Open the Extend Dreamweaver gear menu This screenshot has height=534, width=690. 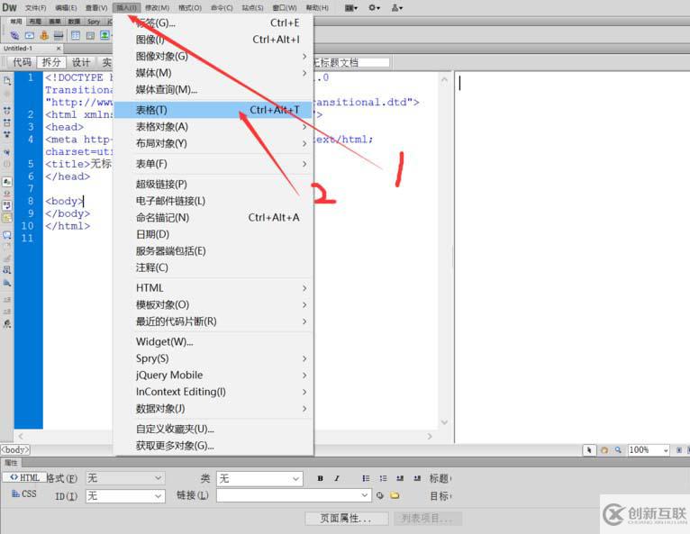tap(374, 7)
